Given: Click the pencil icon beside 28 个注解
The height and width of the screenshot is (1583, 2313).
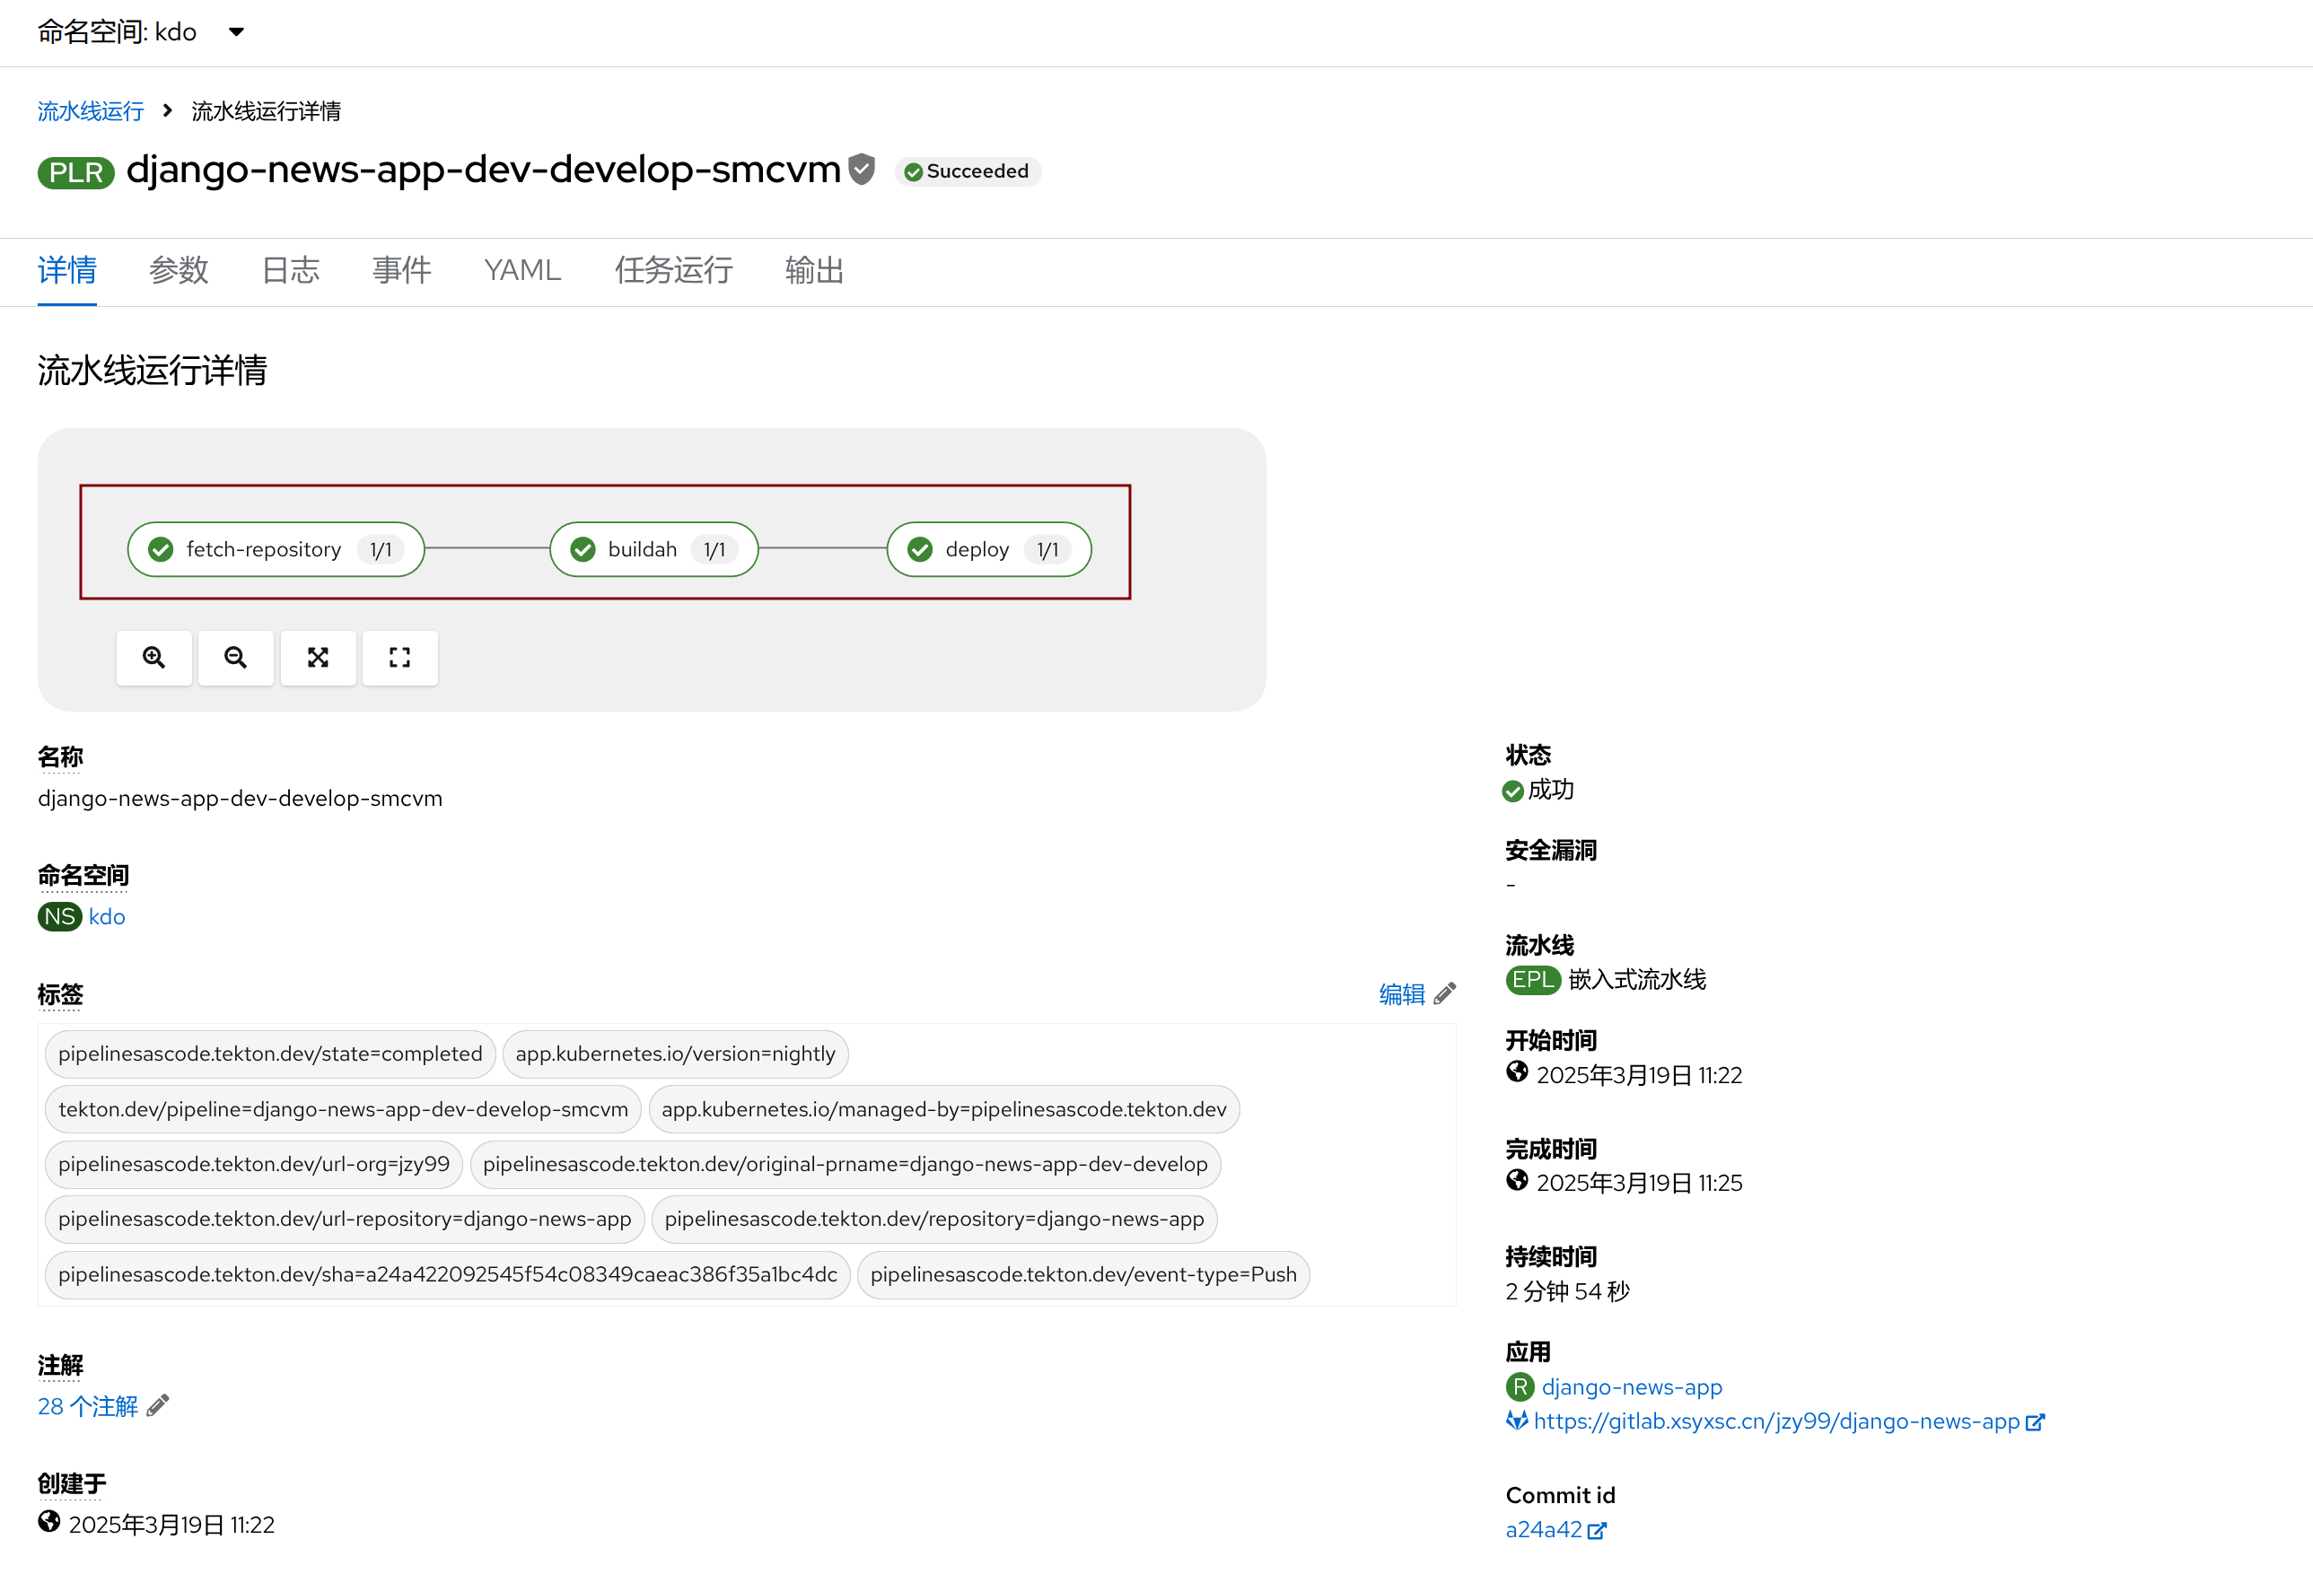Looking at the screenshot, I should pyautogui.click(x=157, y=1405).
